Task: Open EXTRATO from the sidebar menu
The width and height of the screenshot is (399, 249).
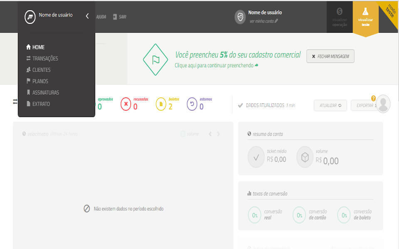Action: (38, 104)
